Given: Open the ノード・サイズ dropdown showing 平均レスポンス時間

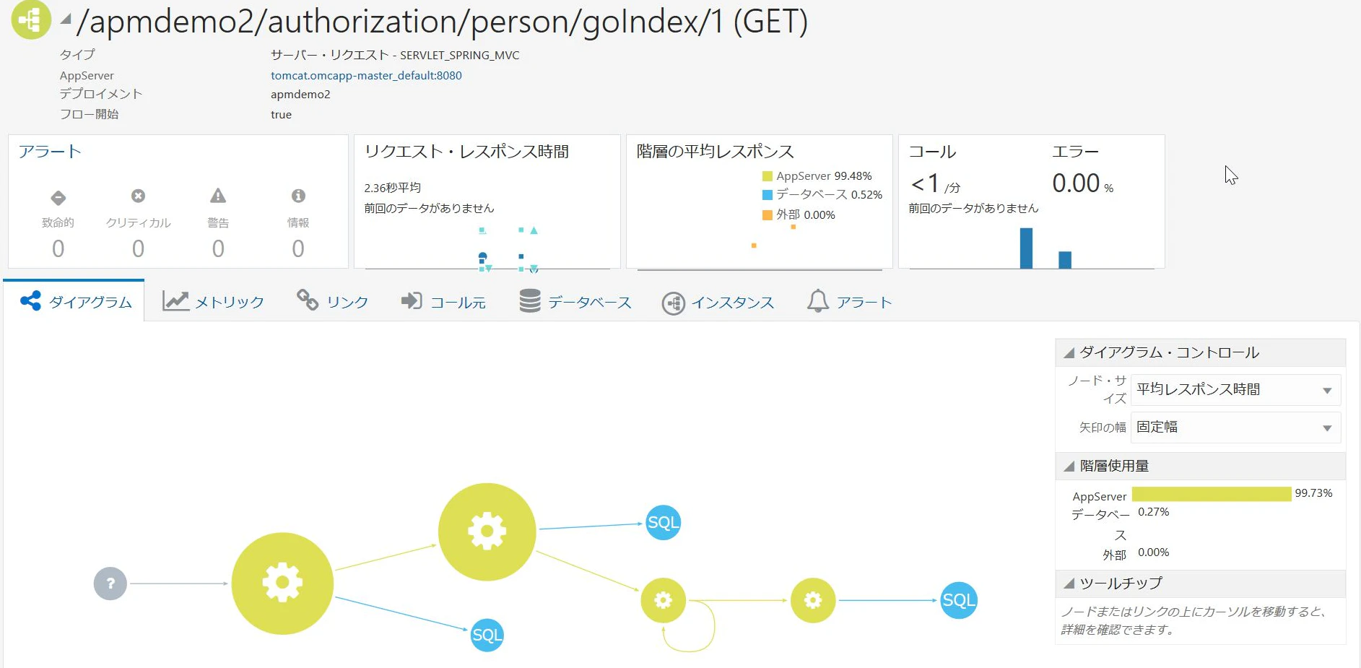Looking at the screenshot, I should [x=1236, y=390].
